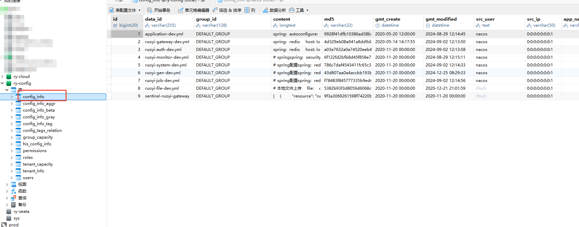This screenshot has width=579, height=227.
Task: Click the config_info_tag table icon
Action: click(18, 124)
